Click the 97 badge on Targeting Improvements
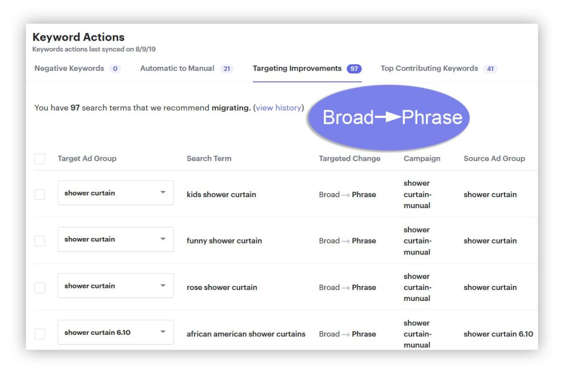 click(x=354, y=69)
